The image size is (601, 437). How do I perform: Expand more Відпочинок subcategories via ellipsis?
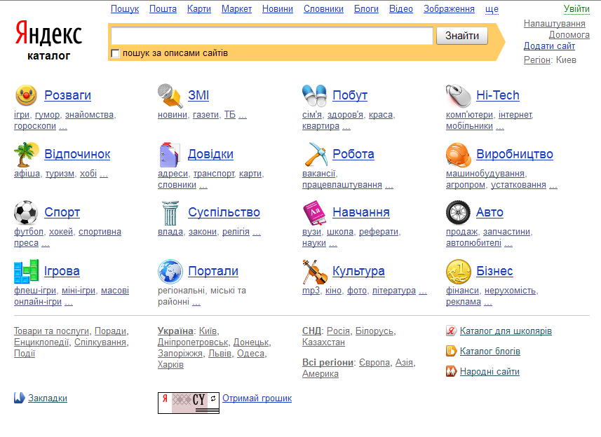[104, 174]
